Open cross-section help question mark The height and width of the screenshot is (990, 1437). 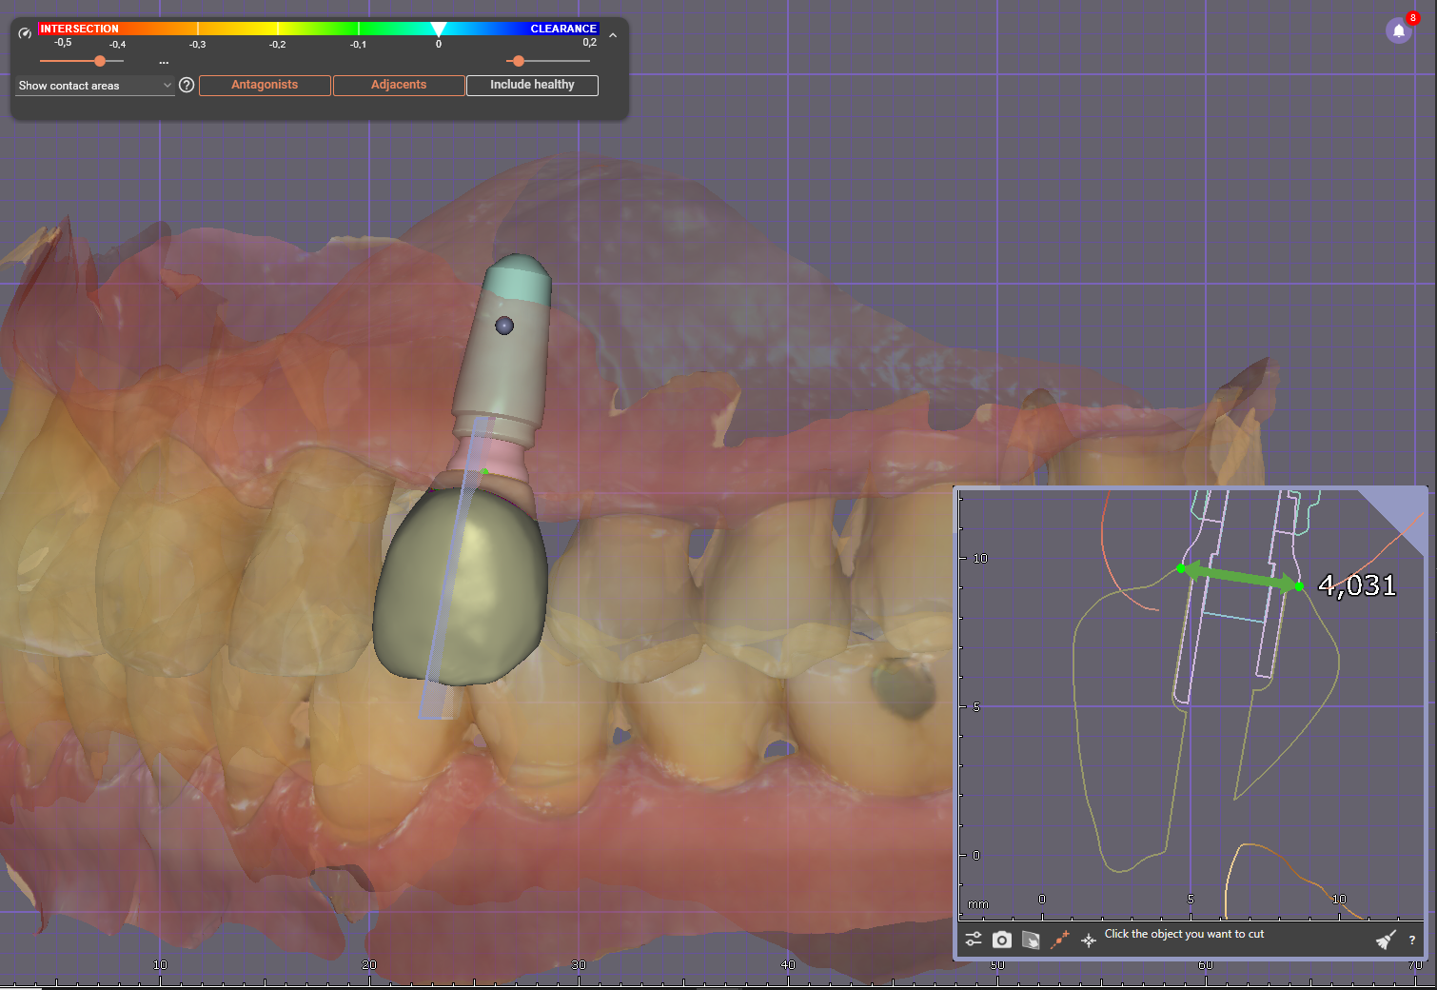(x=1411, y=940)
